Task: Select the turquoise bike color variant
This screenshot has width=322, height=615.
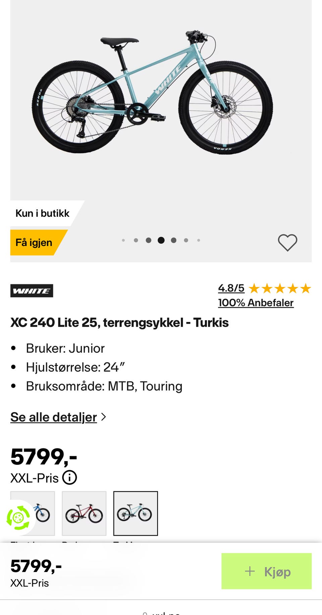Action: click(x=136, y=513)
